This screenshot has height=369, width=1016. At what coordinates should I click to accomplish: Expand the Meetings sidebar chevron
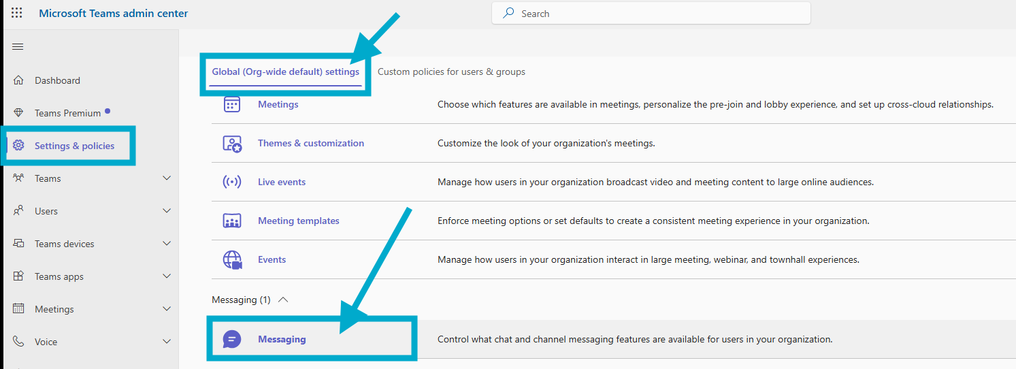(167, 309)
